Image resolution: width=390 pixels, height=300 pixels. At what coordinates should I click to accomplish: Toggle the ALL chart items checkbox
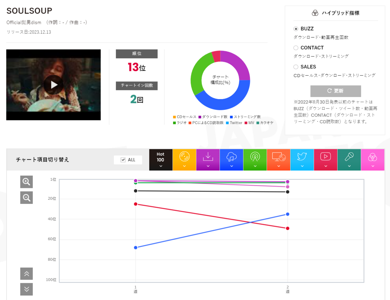[123, 160]
